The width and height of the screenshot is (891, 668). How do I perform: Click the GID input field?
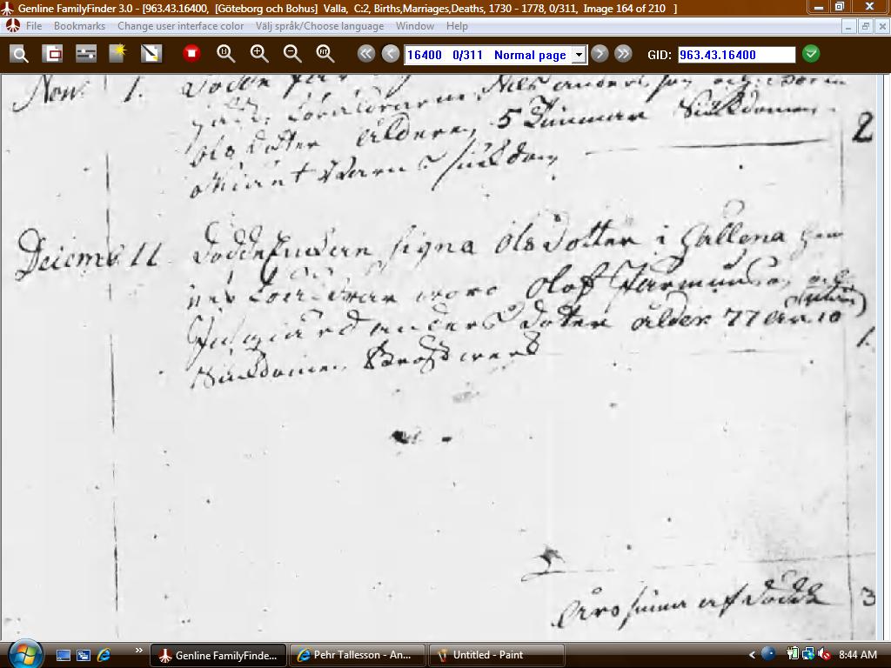point(736,55)
